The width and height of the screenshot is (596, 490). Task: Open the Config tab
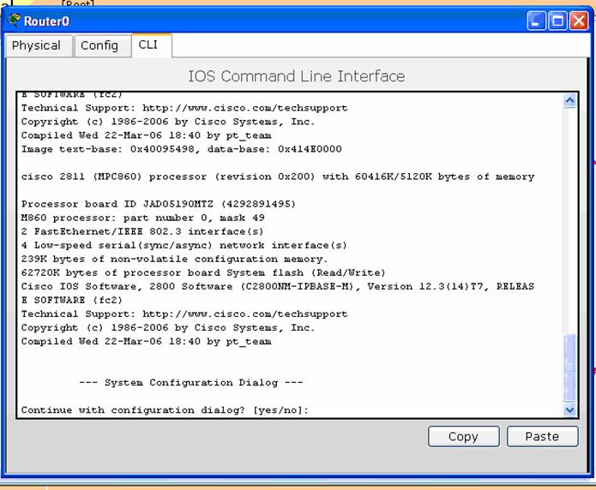(99, 45)
